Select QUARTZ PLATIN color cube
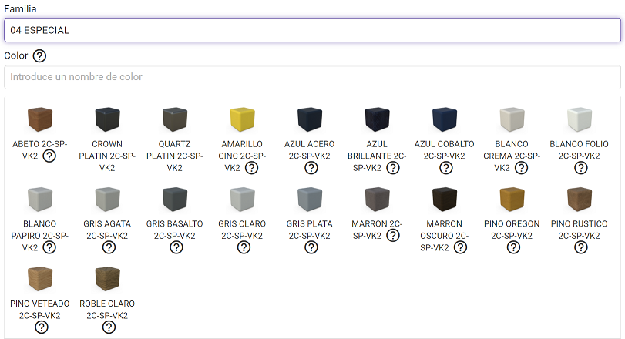 coord(175,120)
